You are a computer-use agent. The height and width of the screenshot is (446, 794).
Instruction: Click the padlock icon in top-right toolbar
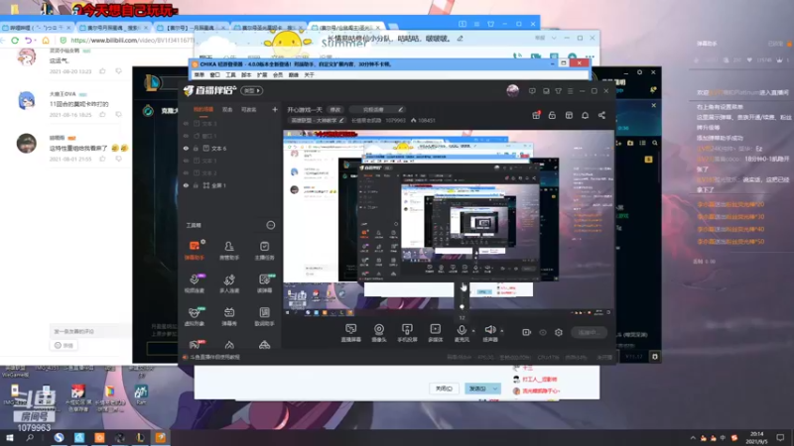coord(553,115)
